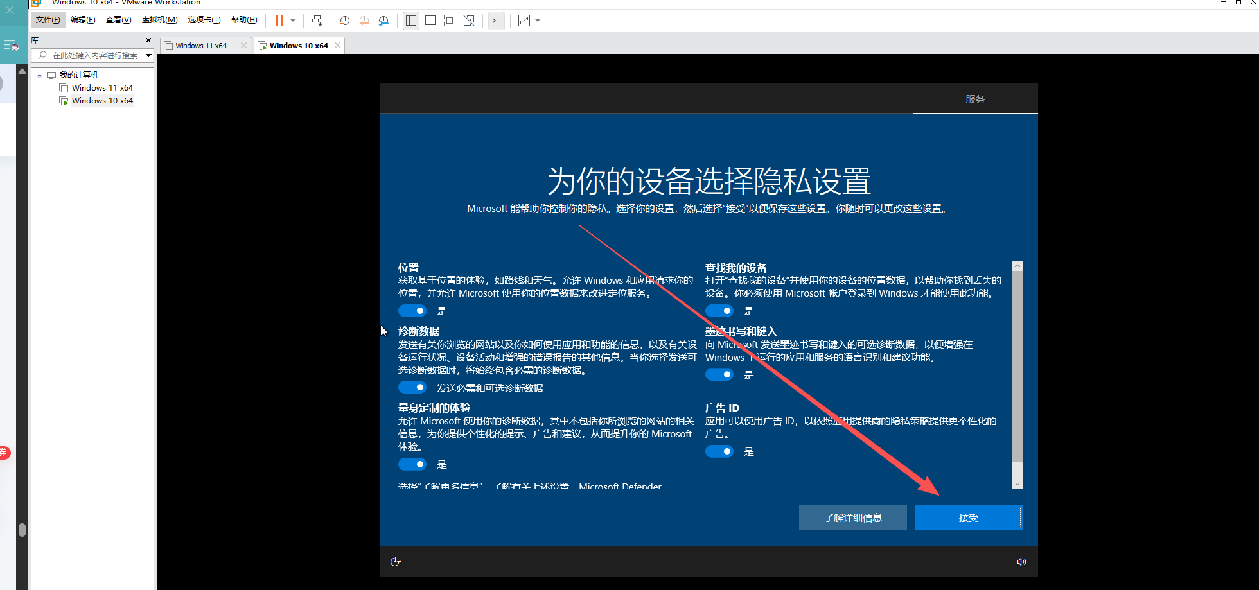The image size is (1259, 590).
Task: Click the 库 panel title
Action: point(35,40)
